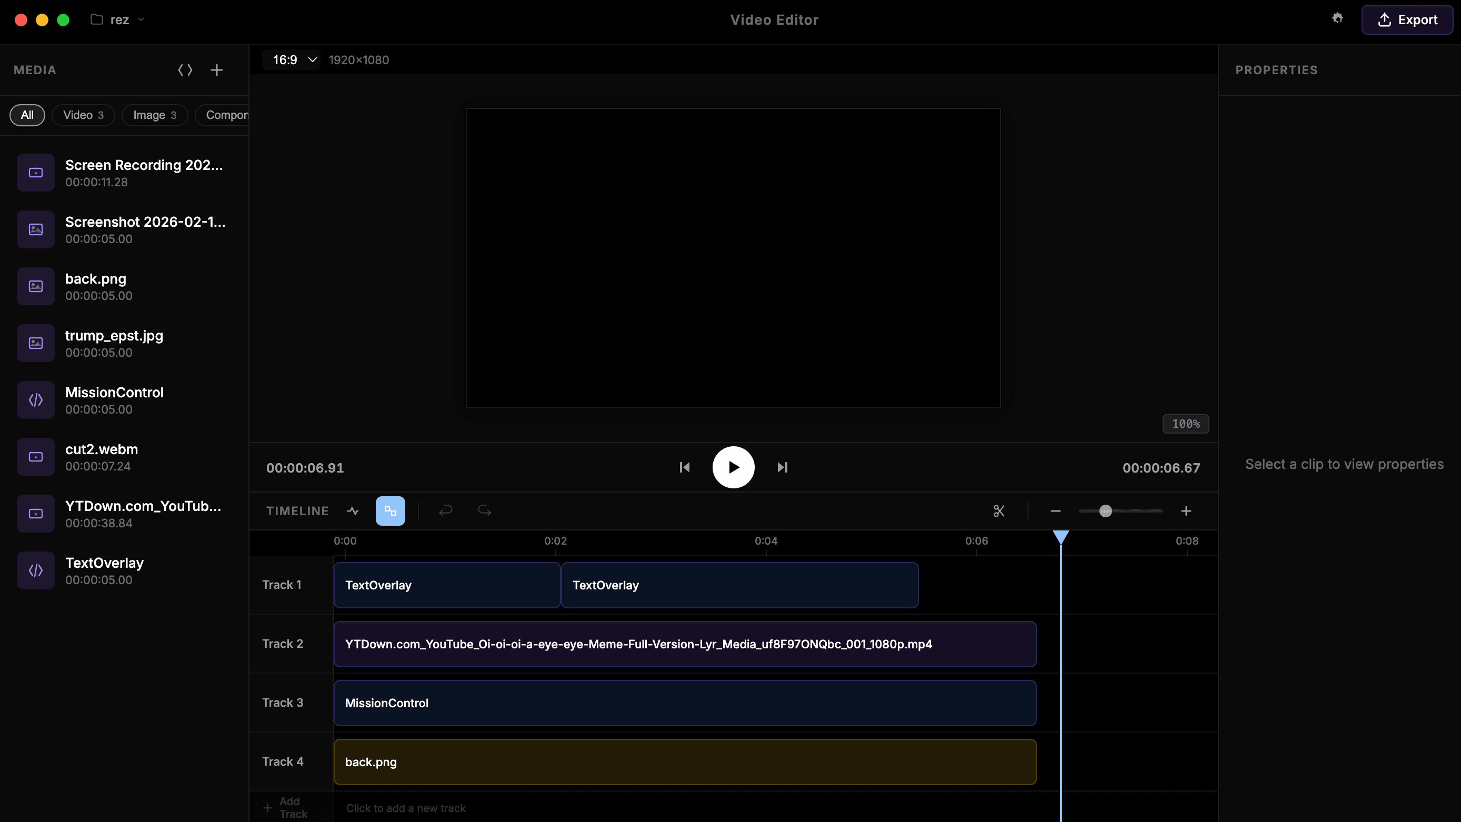Select the waveform icon next to TIMELINE

tap(352, 510)
